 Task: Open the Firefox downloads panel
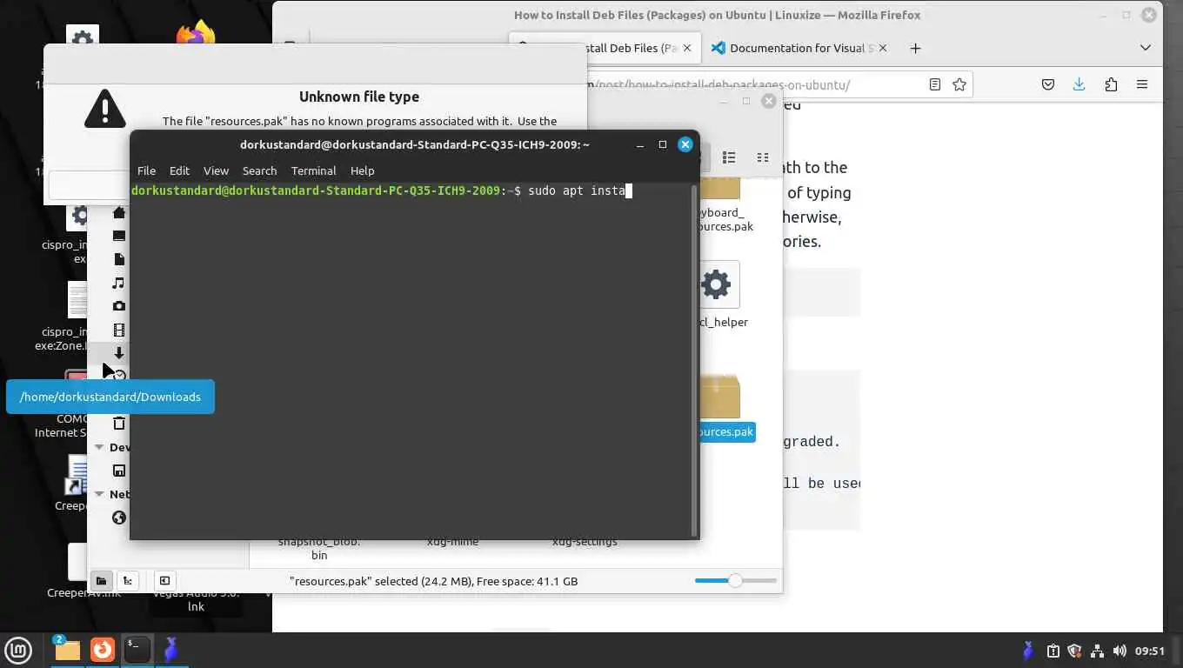pos(1079,84)
